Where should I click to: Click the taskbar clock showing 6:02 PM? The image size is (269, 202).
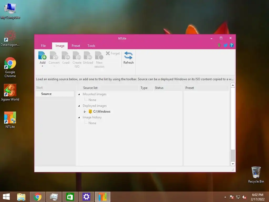[x=257, y=197]
